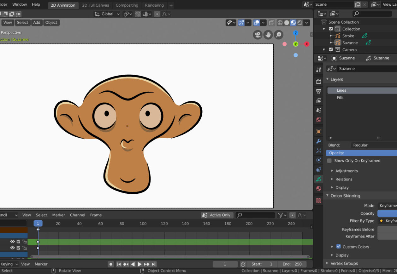This screenshot has width=397, height=274.
Task: Select the Fills layer
Action: 340,98
